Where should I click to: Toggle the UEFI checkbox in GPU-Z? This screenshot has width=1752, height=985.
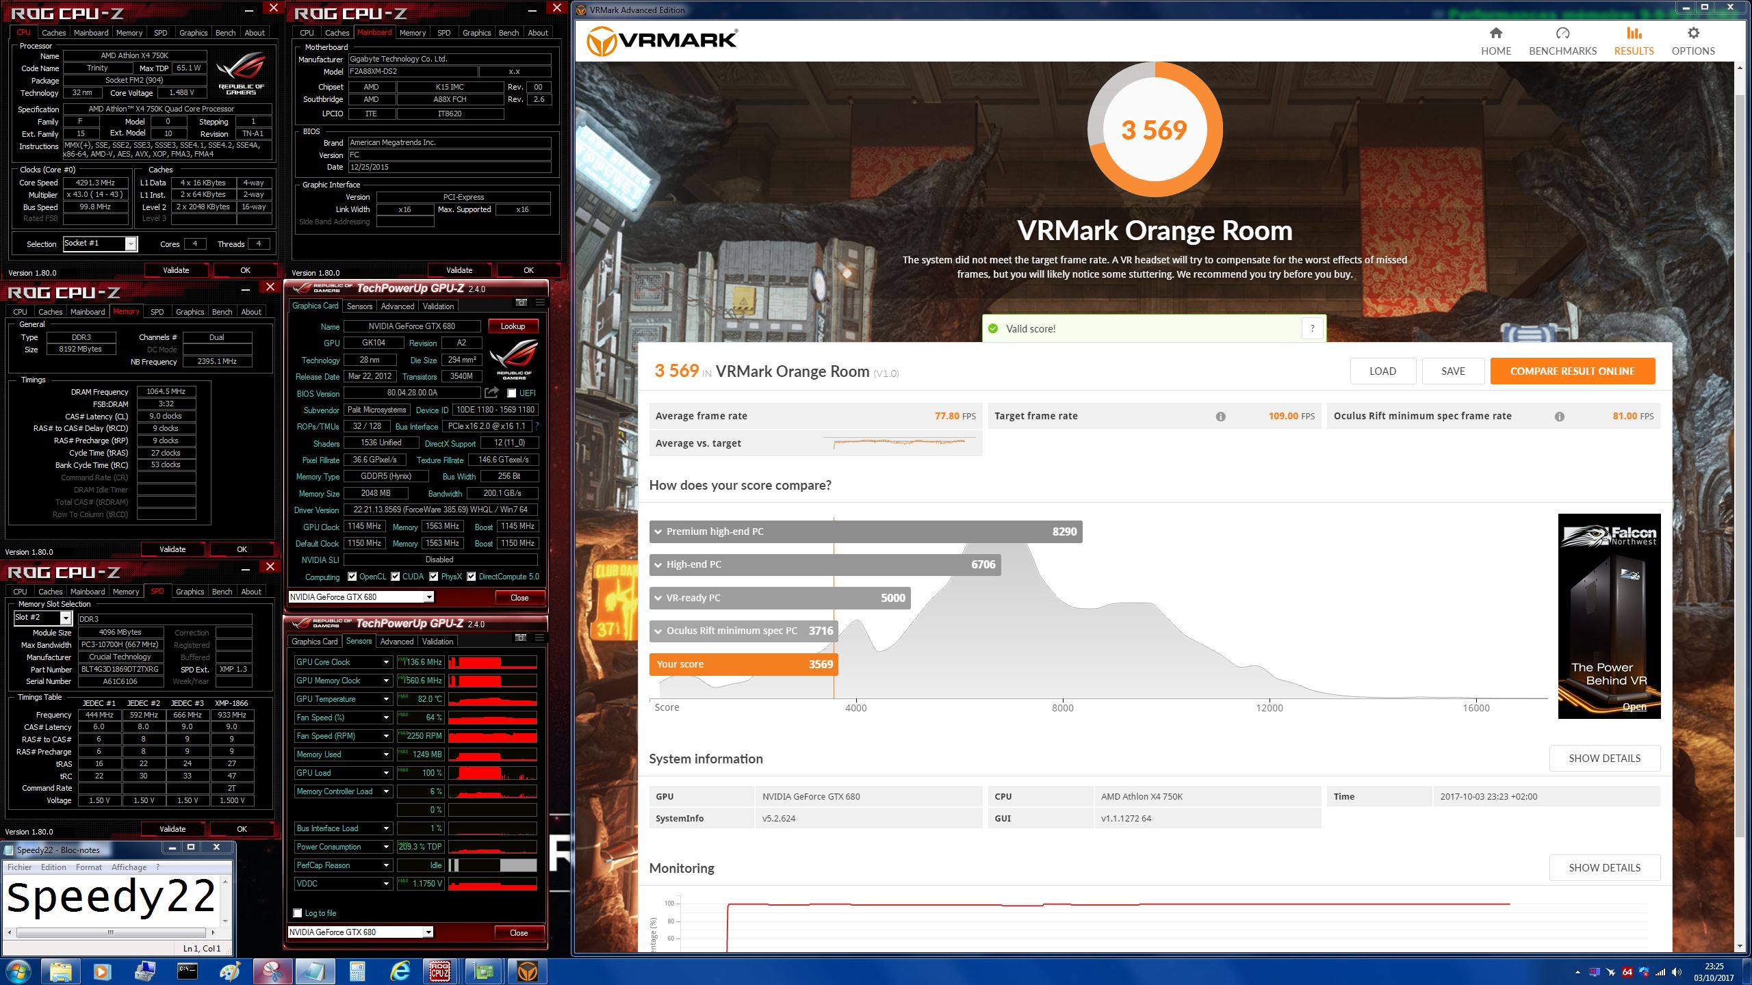tap(511, 393)
